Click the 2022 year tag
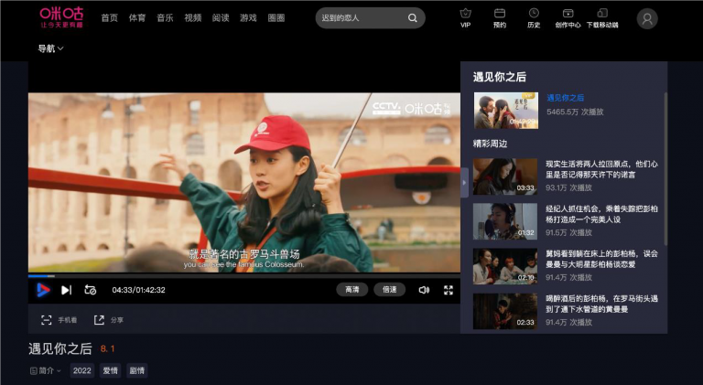 pos(82,370)
